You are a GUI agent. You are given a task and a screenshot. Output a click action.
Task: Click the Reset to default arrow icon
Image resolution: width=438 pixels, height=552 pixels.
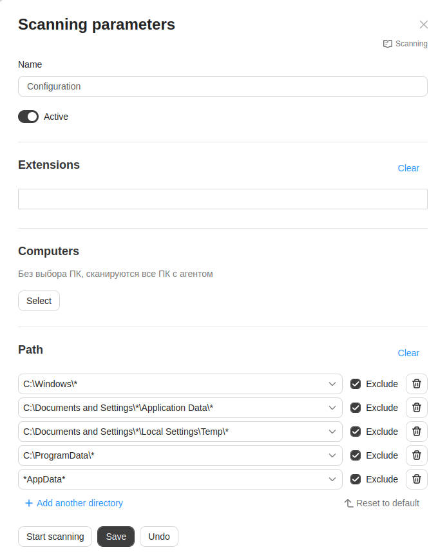point(348,503)
